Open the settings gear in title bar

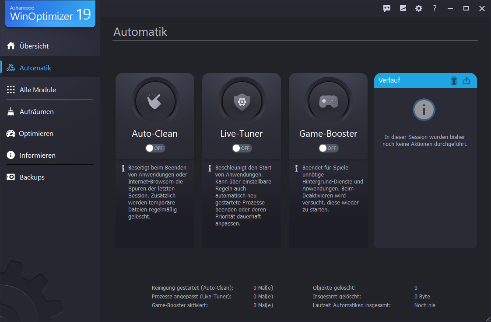[419, 8]
